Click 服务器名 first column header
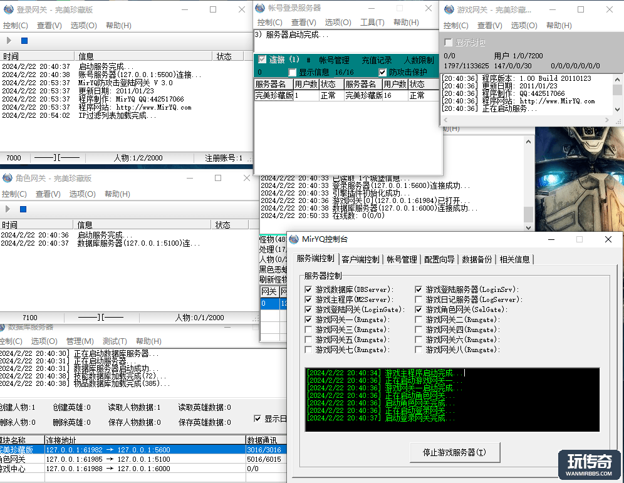This screenshot has width=624, height=483. coord(273,85)
